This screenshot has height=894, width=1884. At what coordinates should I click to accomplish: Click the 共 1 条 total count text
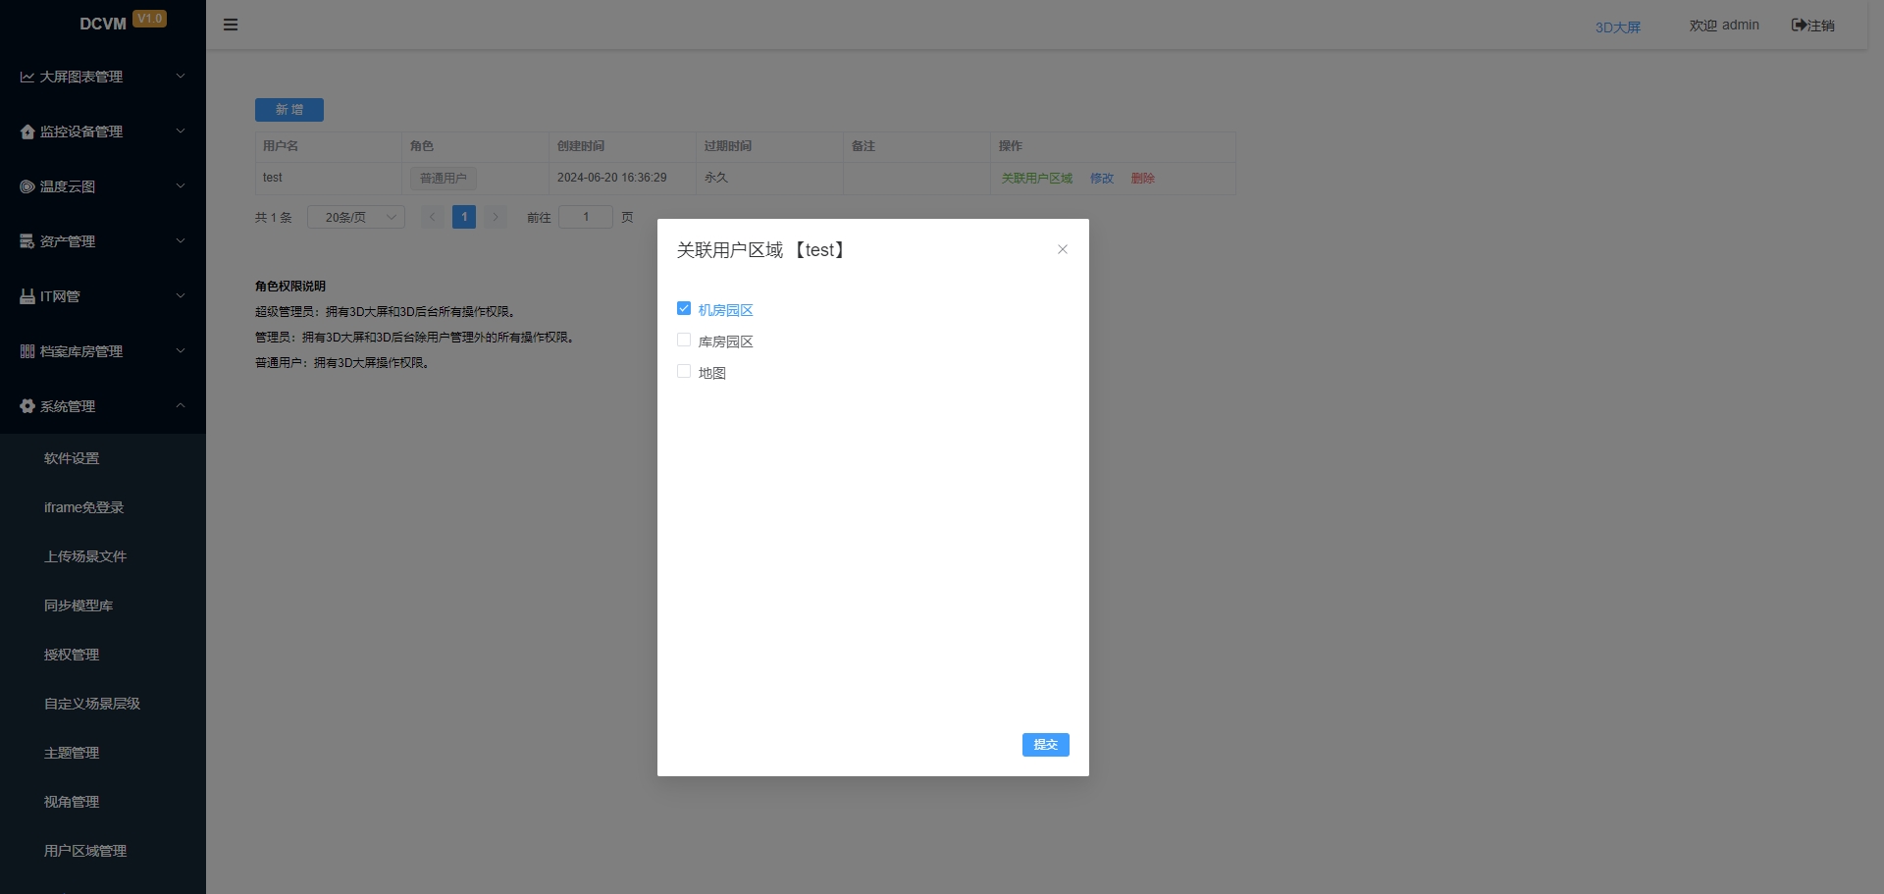tap(274, 218)
